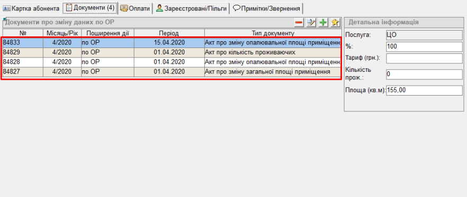Select document row number 84828
The height and width of the screenshot is (197, 467).
[x=172, y=62]
